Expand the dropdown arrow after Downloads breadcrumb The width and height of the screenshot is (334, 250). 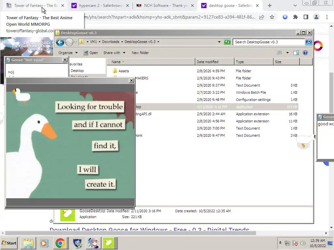(x=122, y=42)
